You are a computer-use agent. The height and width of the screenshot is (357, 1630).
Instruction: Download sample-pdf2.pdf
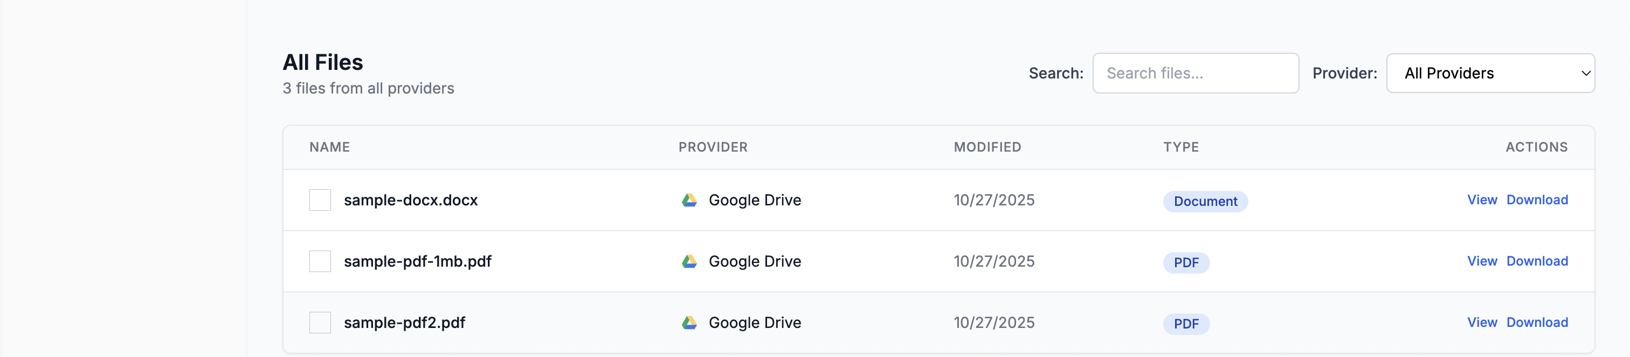pos(1538,322)
